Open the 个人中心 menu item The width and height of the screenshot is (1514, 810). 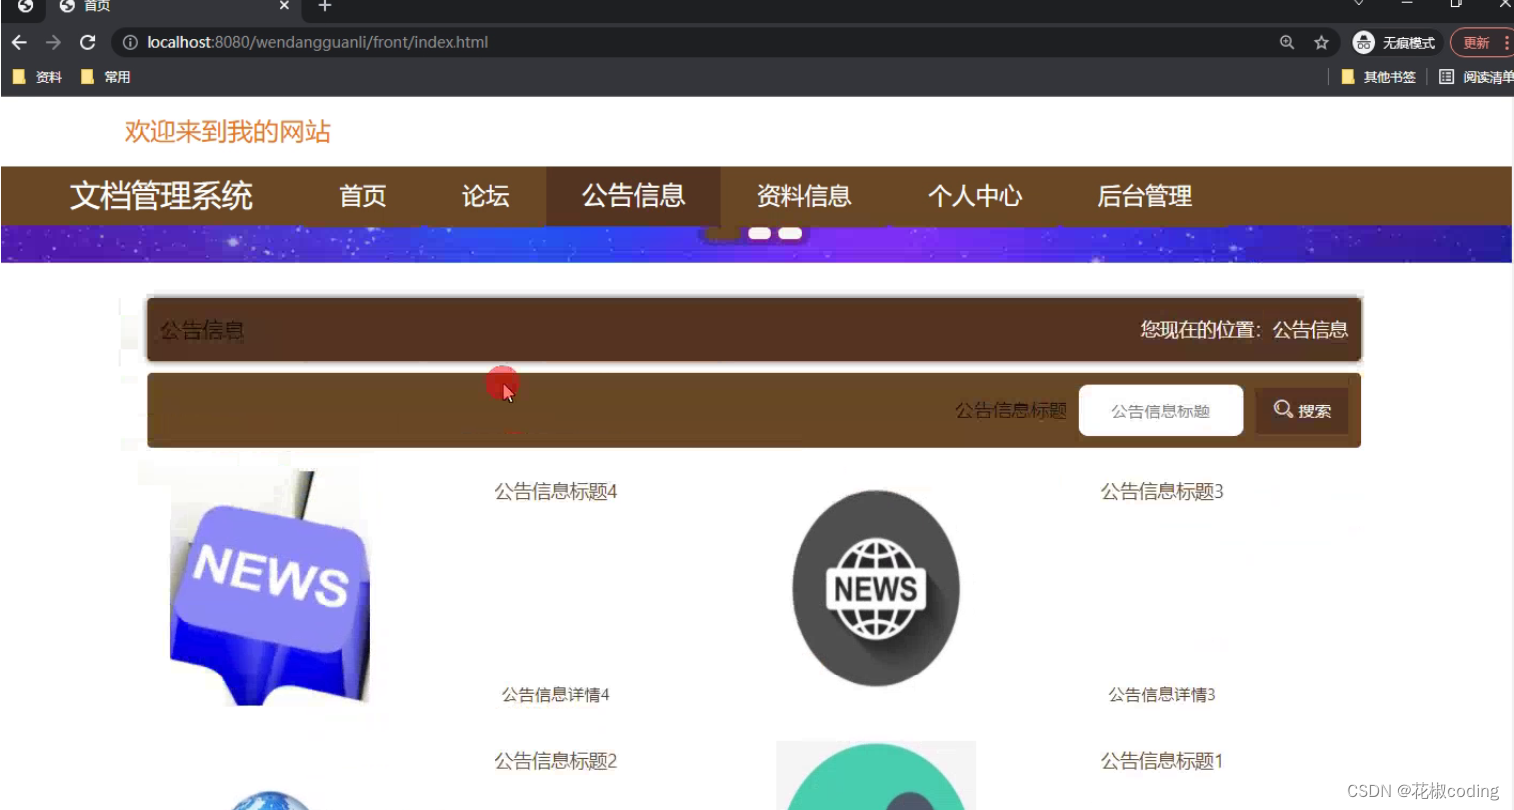[x=976, y=196]
